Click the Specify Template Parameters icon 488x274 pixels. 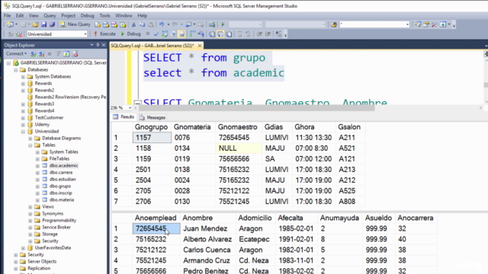click(278, 33)
